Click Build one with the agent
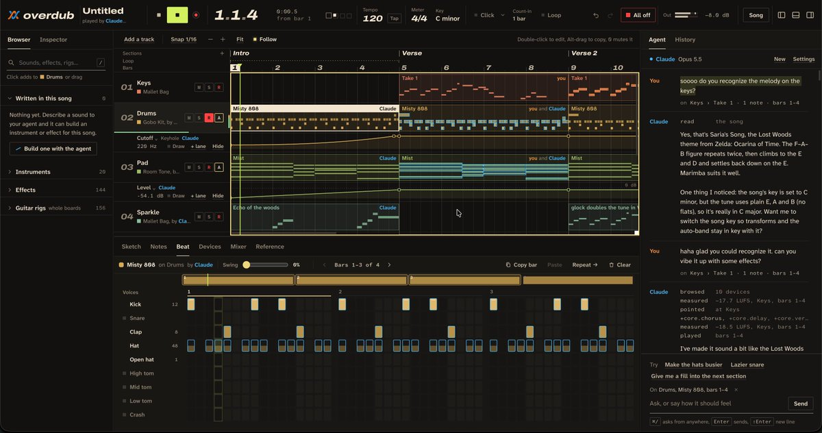The width and height of the screenshot is (822, 433). point(53,149)
